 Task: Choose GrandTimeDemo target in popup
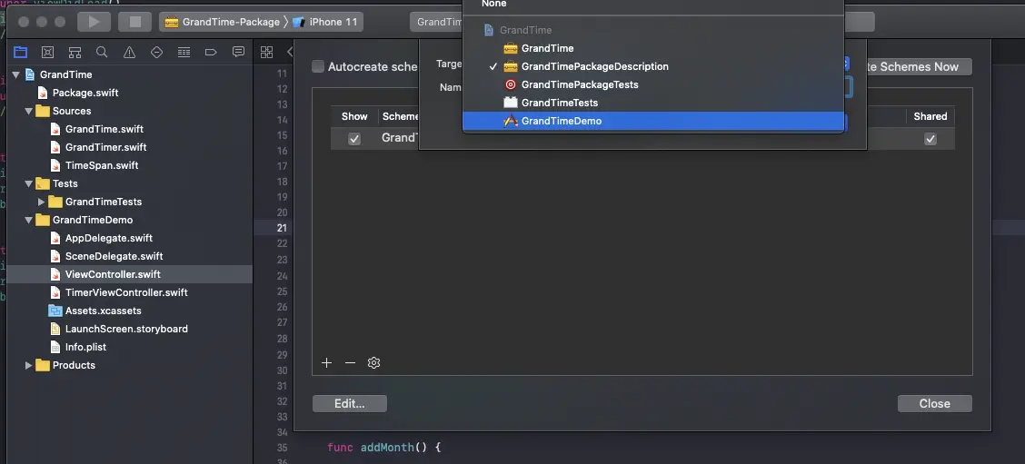pos(653,121)
